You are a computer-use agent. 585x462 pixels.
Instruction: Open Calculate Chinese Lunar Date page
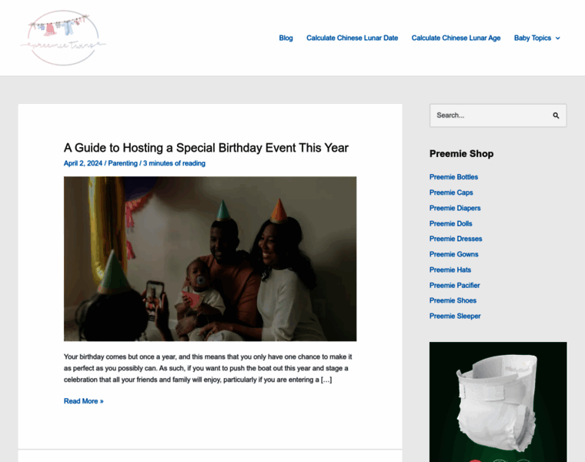tap(353, 38)
